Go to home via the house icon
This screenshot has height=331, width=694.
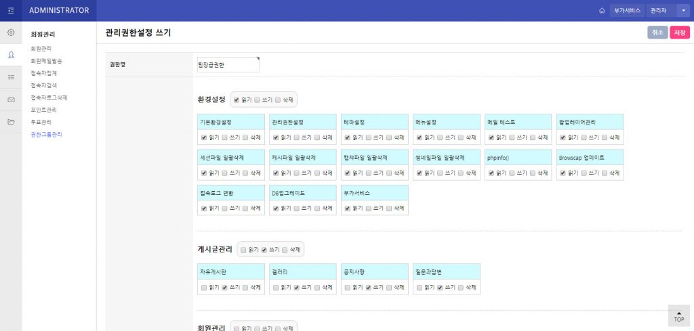click(602, 11)
